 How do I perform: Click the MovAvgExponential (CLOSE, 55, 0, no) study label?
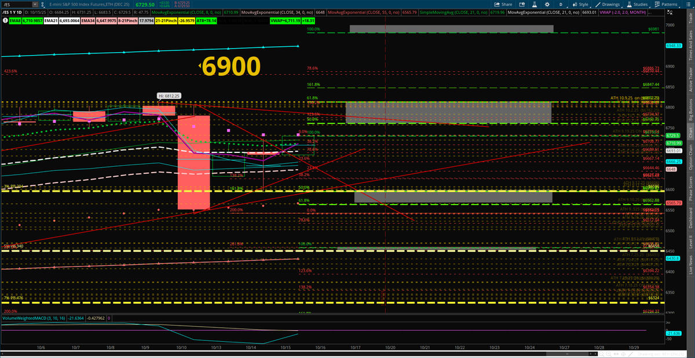364,12
